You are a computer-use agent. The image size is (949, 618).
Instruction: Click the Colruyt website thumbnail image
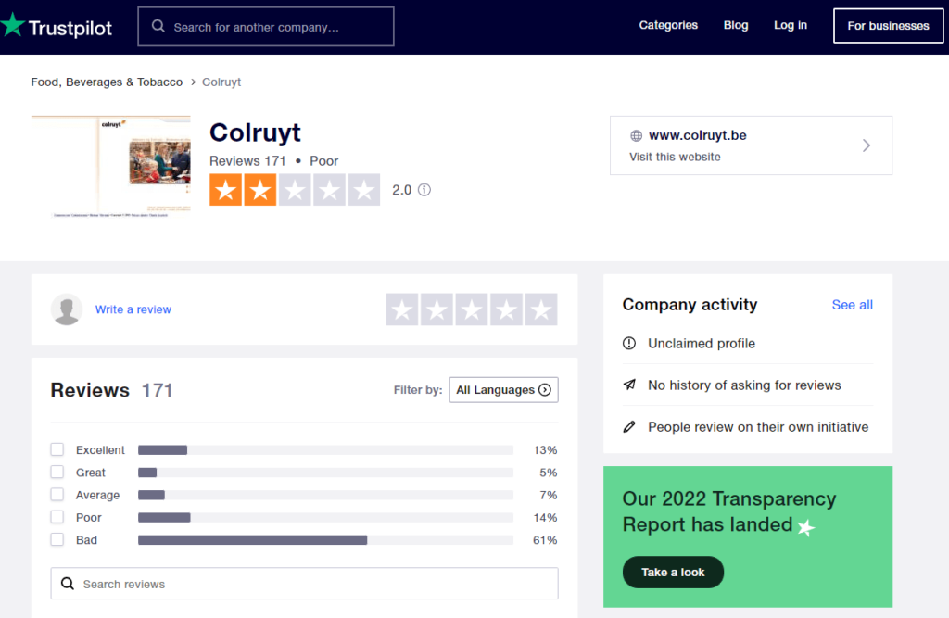point(111,167)
